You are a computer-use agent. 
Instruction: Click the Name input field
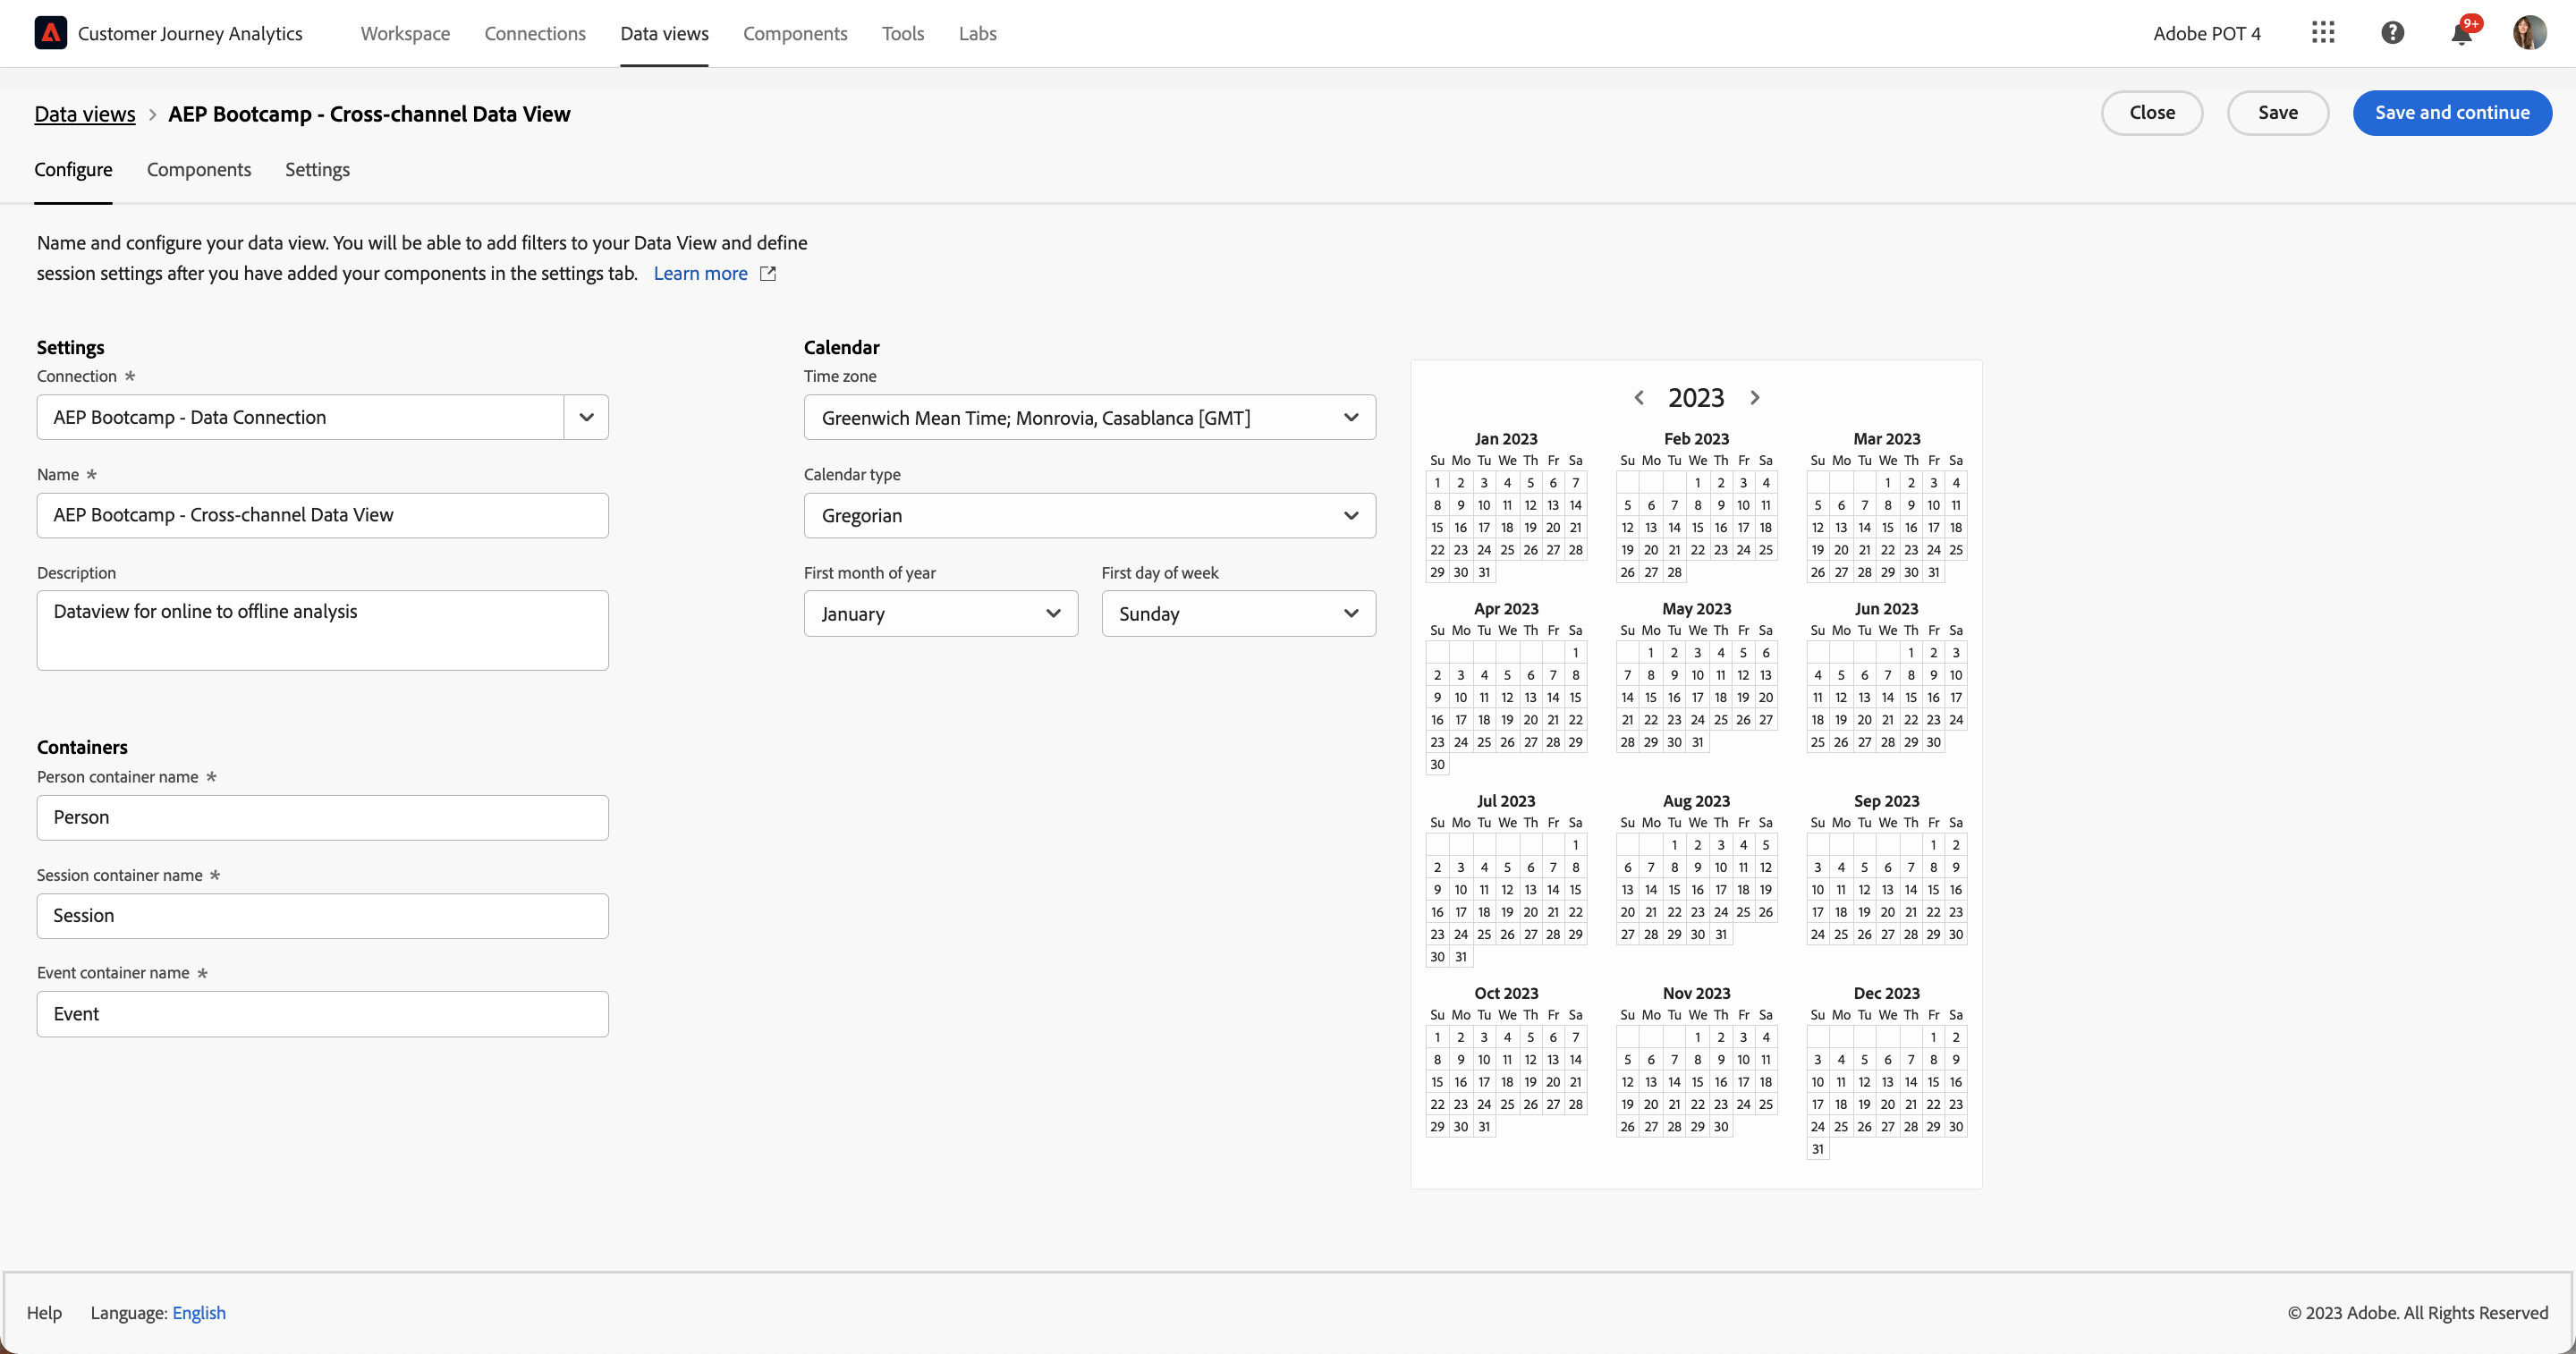(322, 515)
